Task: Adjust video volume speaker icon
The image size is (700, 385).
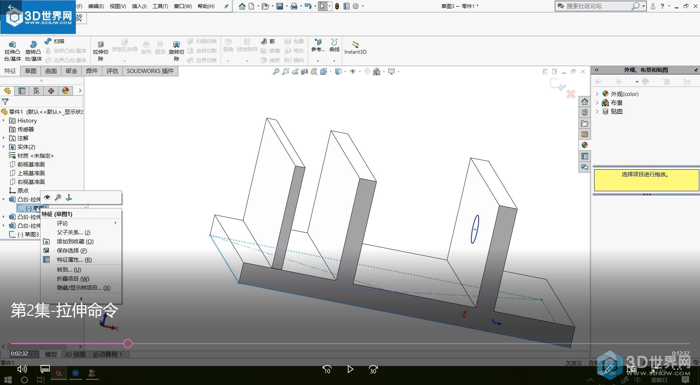Action: click(22, 369)
